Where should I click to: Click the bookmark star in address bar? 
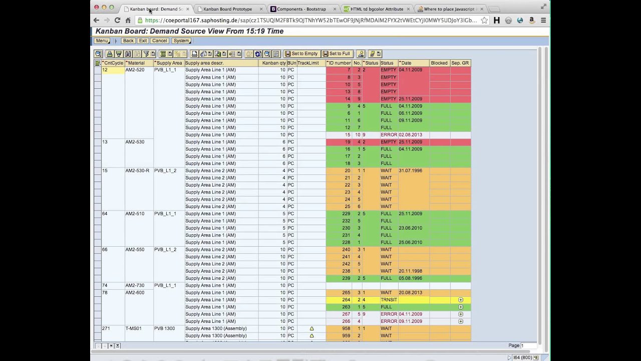pyautogui.click(x=484, y=21)
